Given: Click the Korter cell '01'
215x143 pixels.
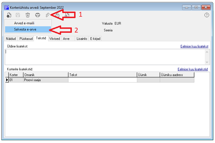Looking at the screenshot, I should (16, 80).
